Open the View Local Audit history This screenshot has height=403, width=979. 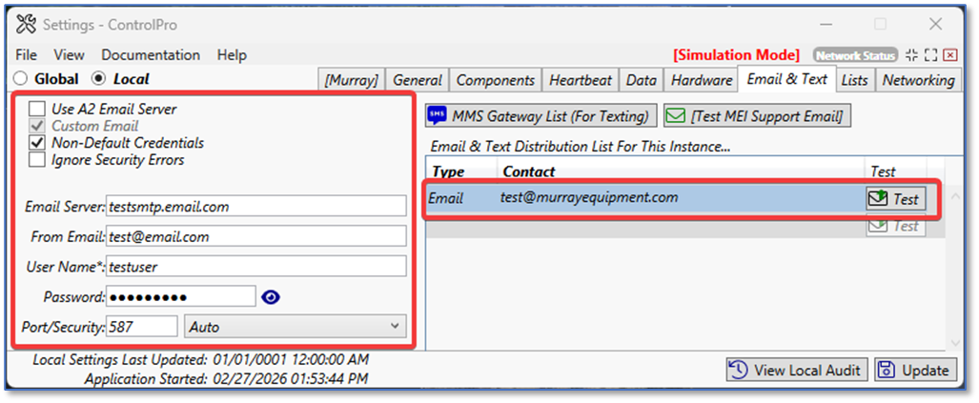[796, 370]
